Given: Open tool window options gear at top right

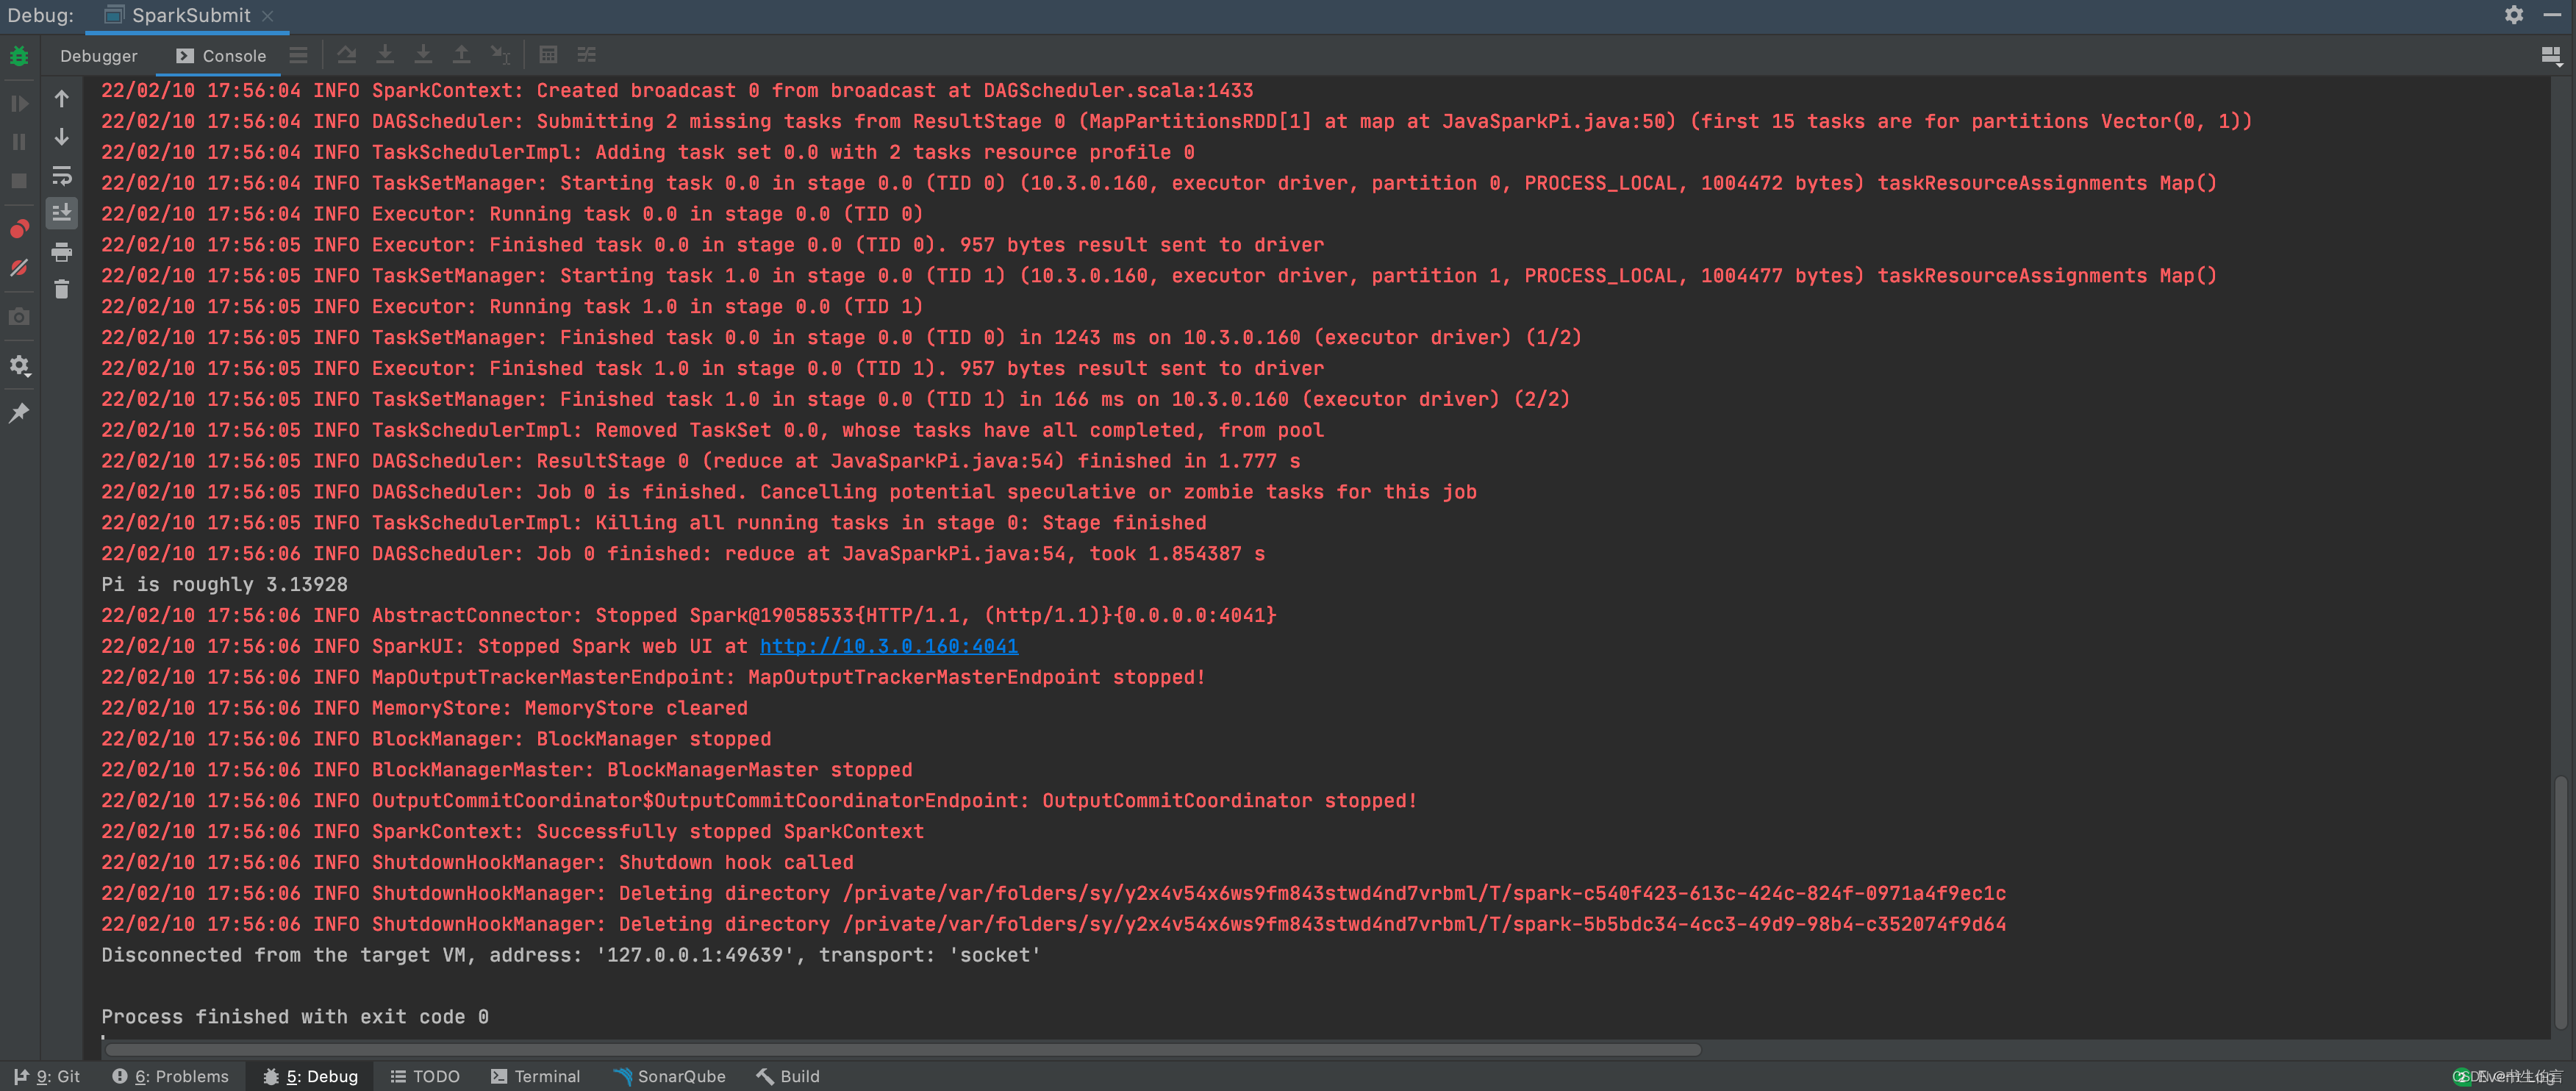Looking at the screenshot, I should [x=2513, y=15].
